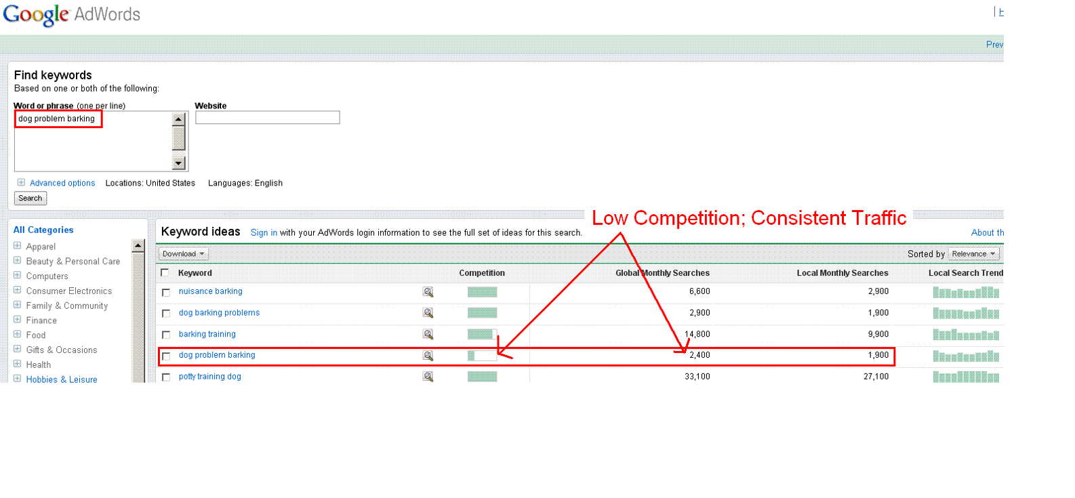This screenshot has width=1075, height=498.
Task: Check the nuisance barking keyword checkbox
Action: tap(166, 293)
